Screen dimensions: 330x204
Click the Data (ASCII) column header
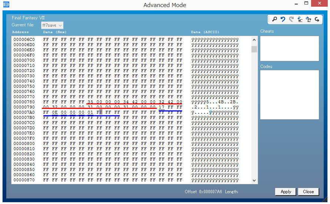205,32
